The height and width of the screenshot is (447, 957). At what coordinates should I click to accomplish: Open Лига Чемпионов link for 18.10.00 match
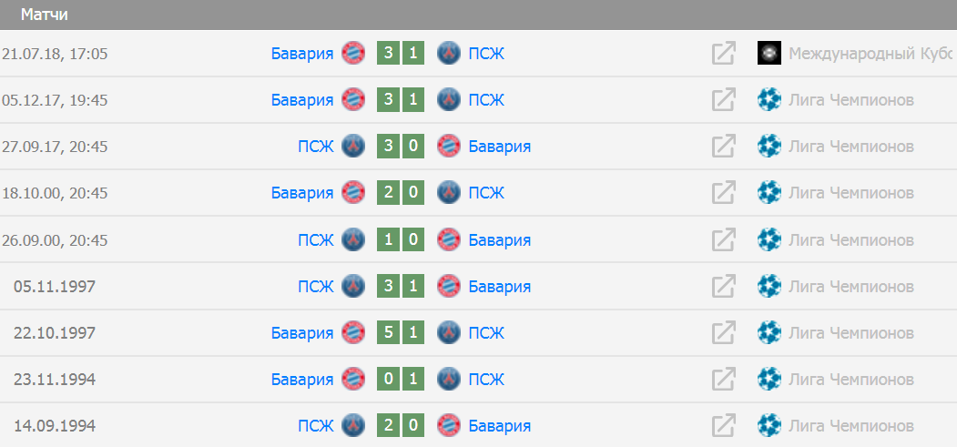pos(850,193)
